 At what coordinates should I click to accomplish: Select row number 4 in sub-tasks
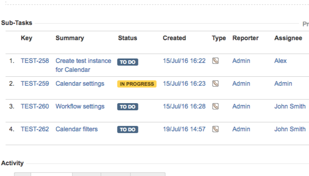(12, 129)
